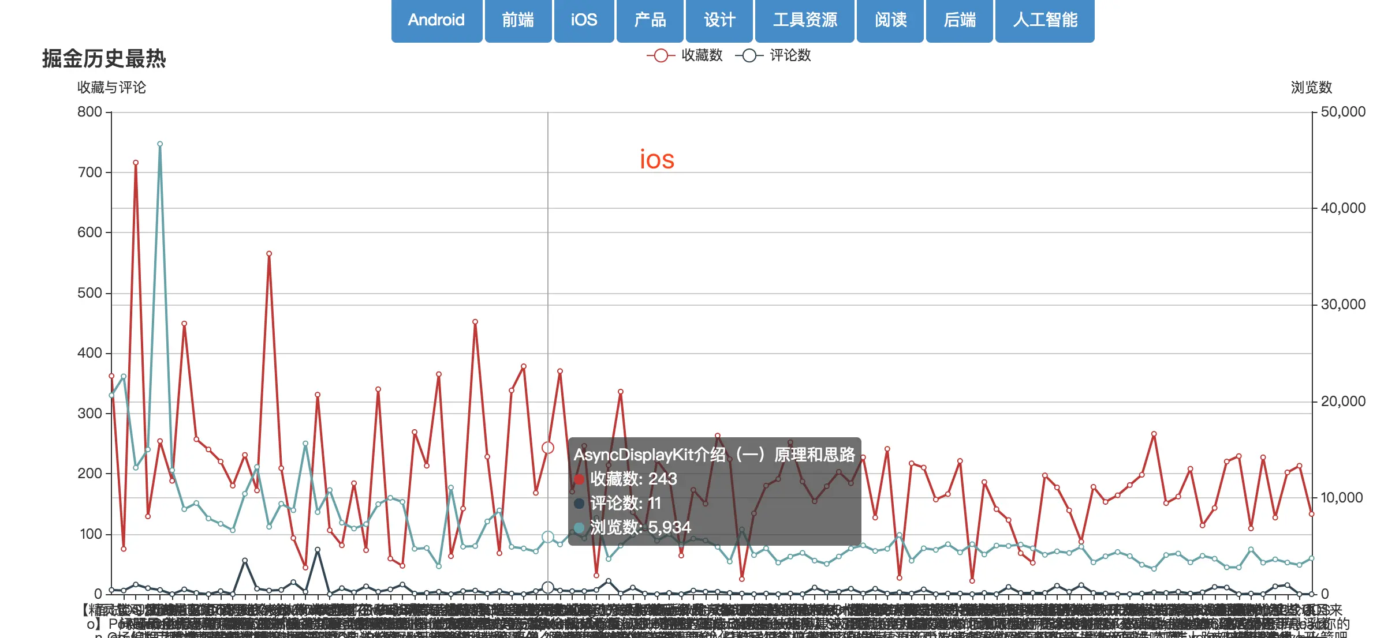Click the dark 评论数 legend marker icon
This screenshot has width=1373, height=638.
tap(749, 55)
